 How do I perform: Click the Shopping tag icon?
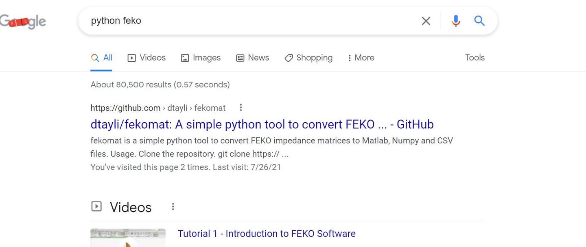click(x=289, y=58)
